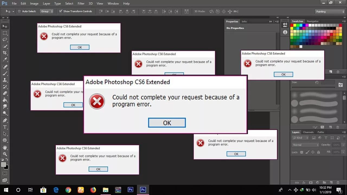Switch to the Channels tab
The image size is (347, 195).
coord(308,132)
